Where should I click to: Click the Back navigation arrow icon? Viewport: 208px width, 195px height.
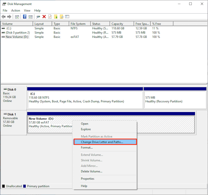tap(3, 16)
